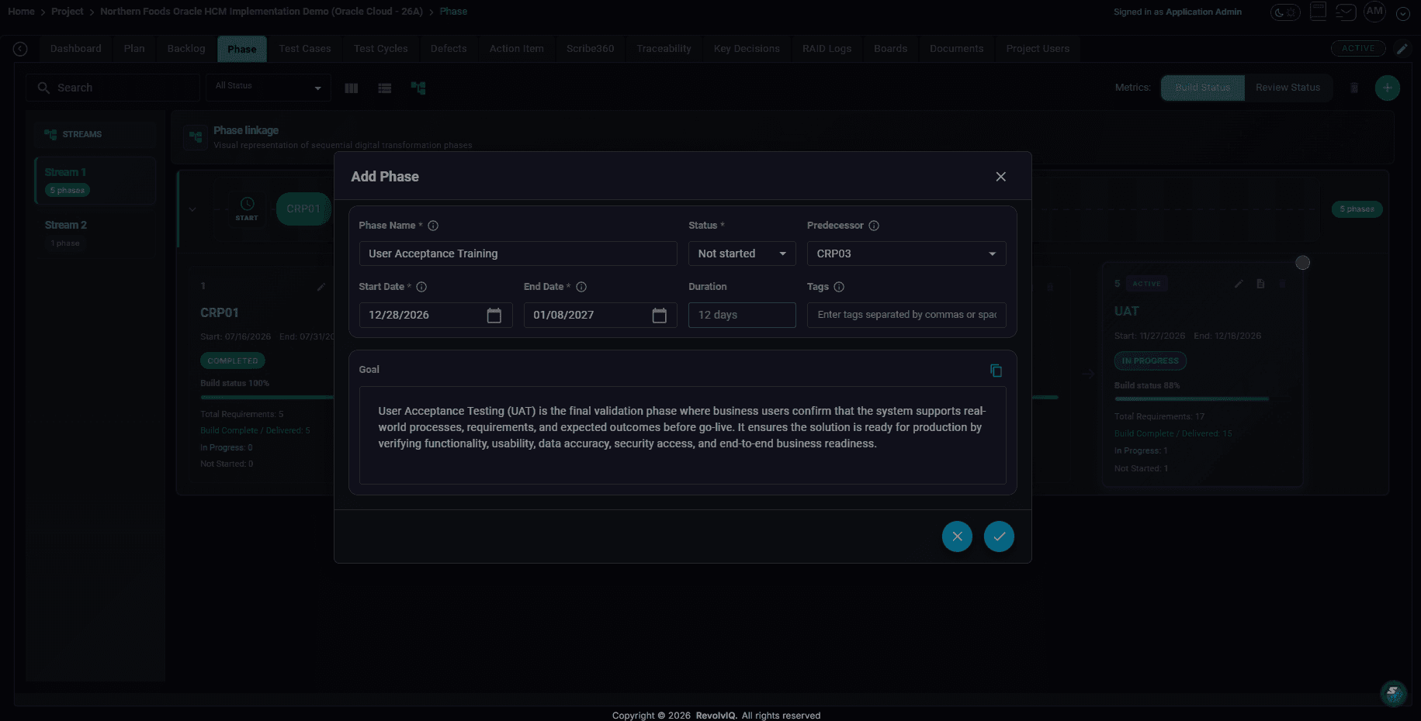The height and width of the screenshot is (721, 1421).
Task: Open the mail envelope icon in header
Action: [x=1346, y=12]
